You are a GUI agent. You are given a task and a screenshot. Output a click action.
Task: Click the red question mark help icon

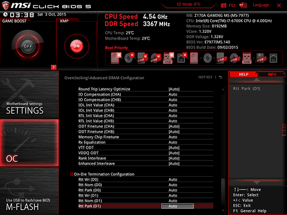click(54, 67)
